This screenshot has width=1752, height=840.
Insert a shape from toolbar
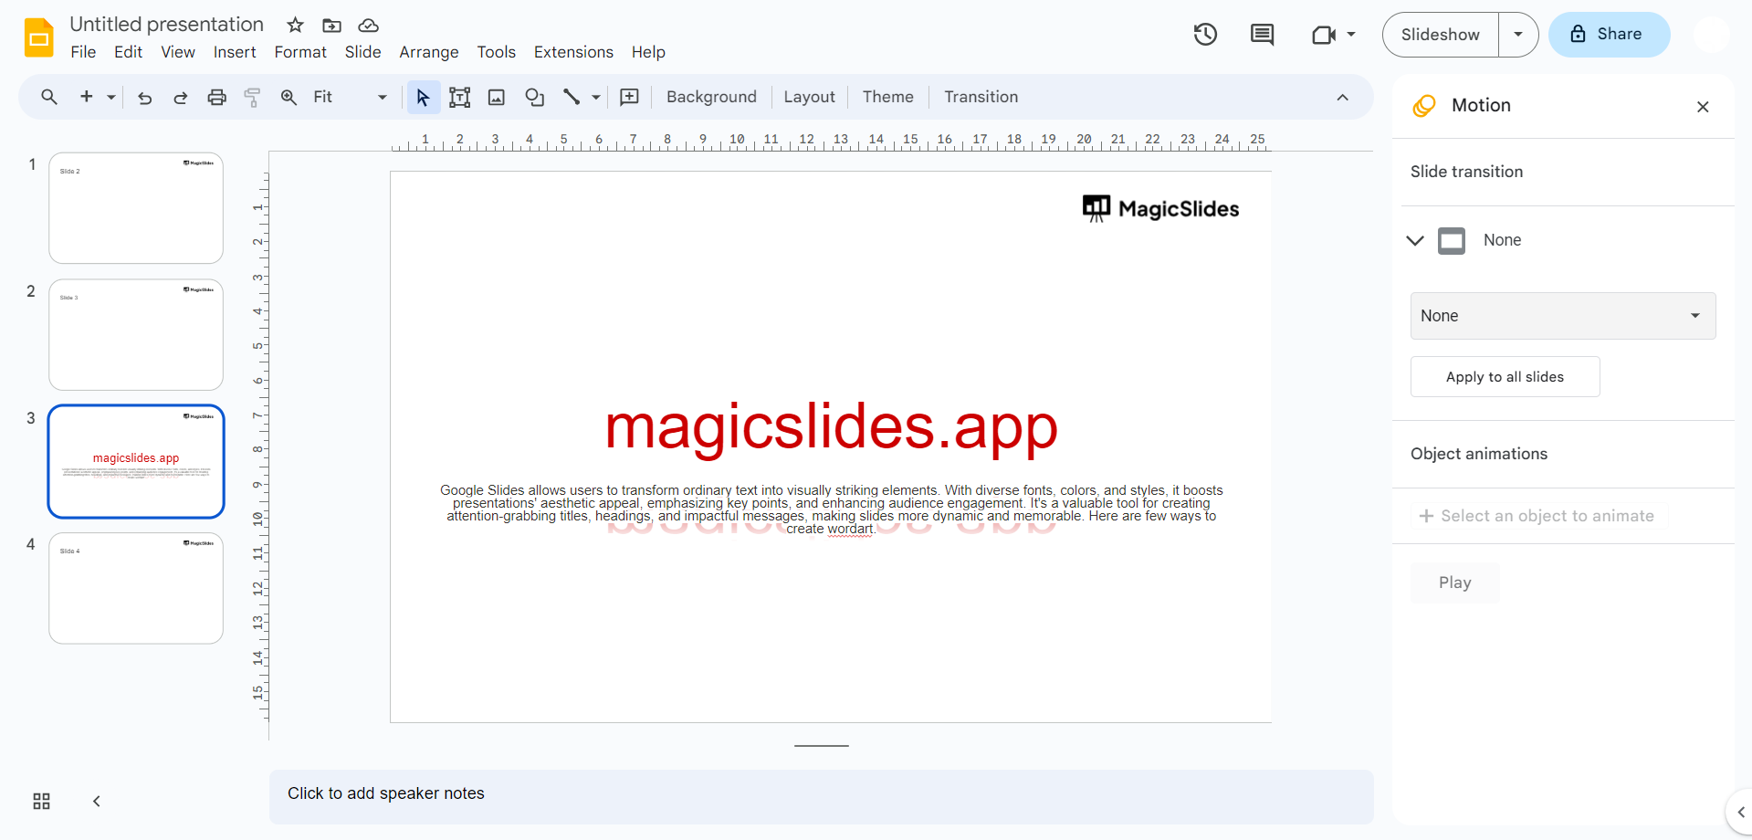(535, 97)
